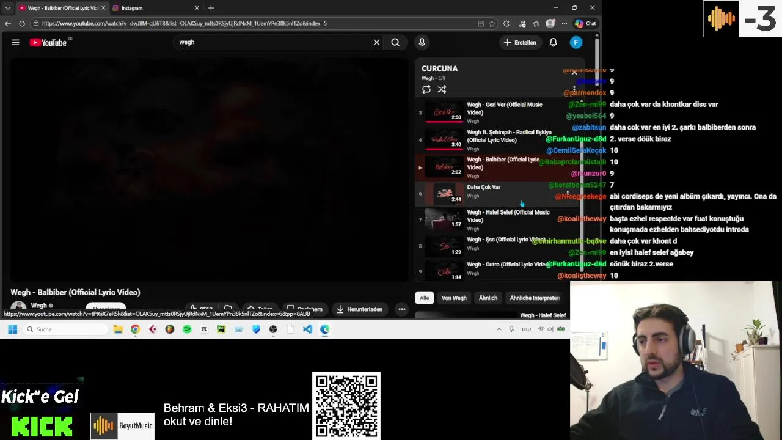Open Copilot Chat in browser toolbar
This screenshot has height=440, width=782.
point(585,23)
